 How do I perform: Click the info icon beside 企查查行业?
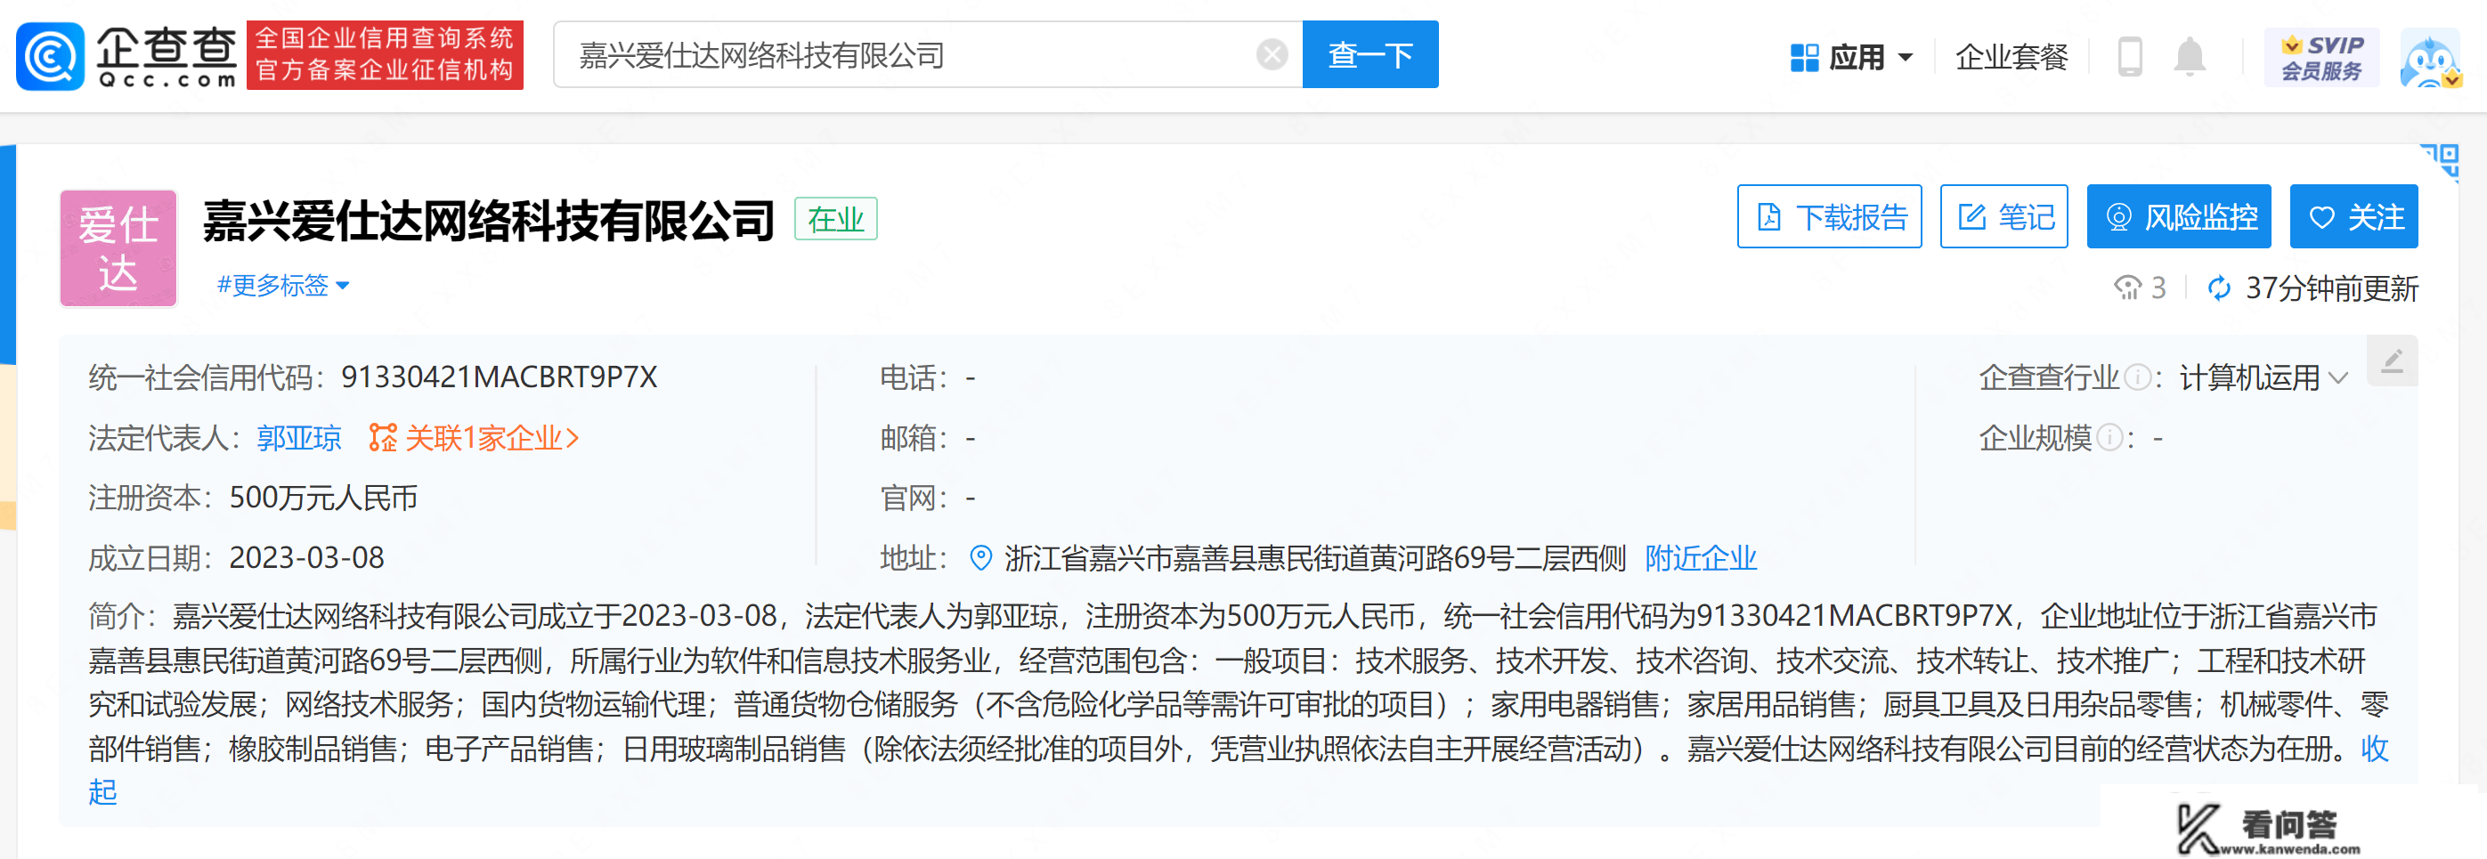tap(2139, 377)
